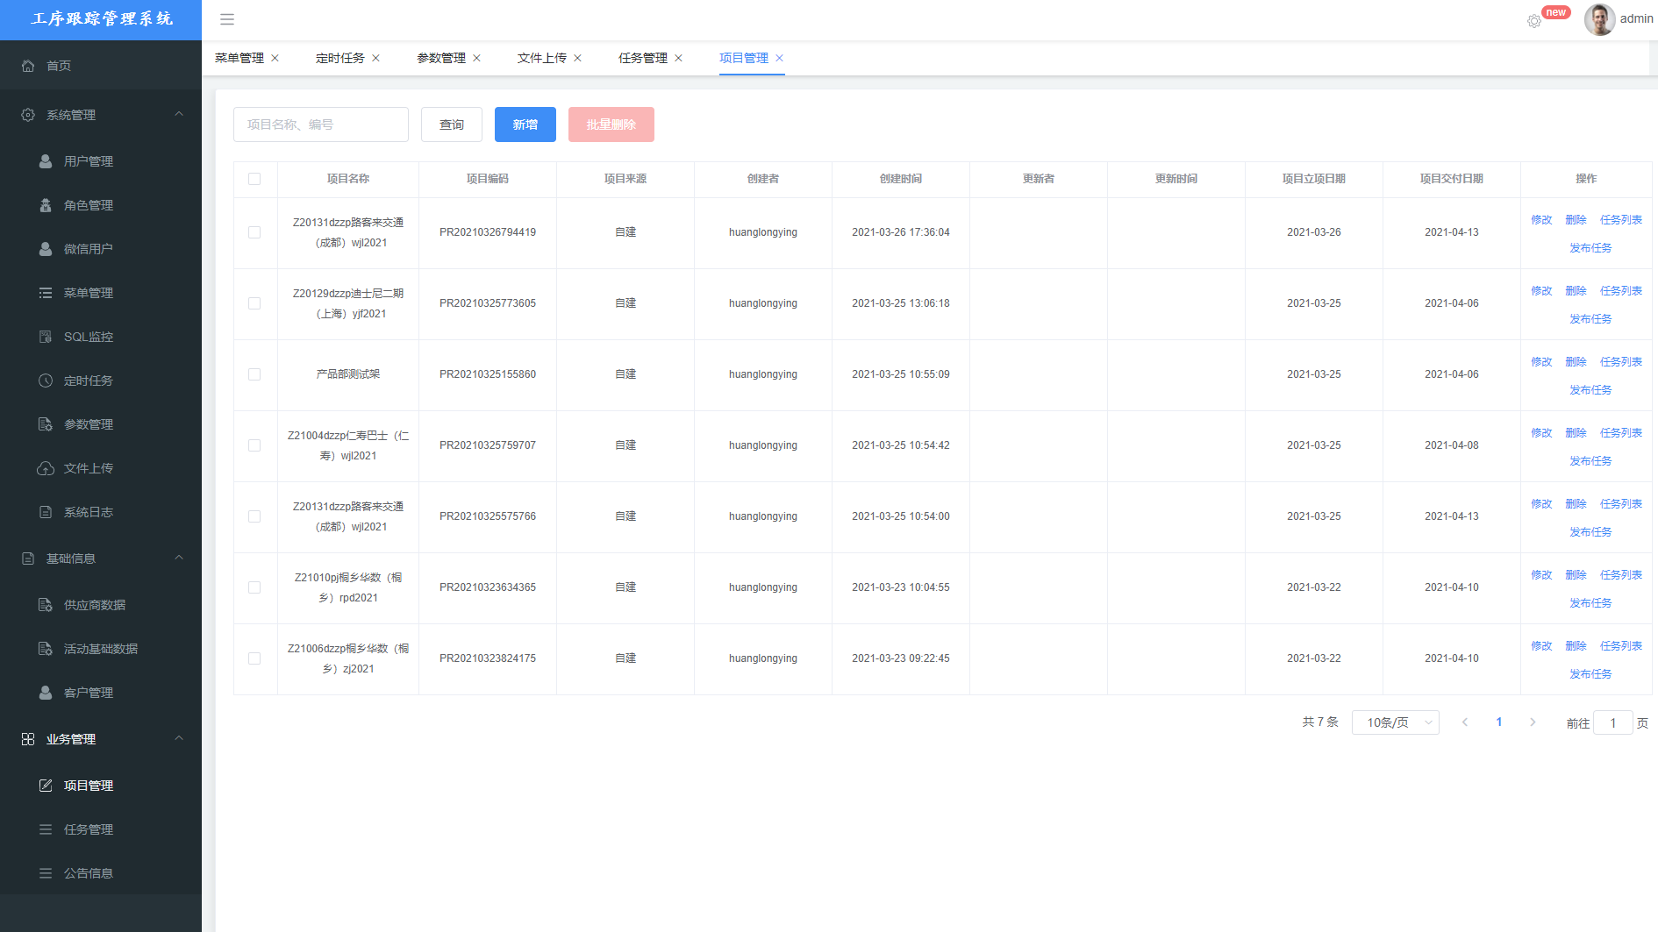This screenshot has height=932, width=1658.
Task: Check the row for PR20210326794419
Action: [x=254, y=232]
